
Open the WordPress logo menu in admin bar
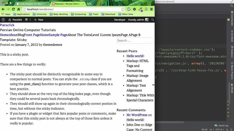tap(3, 20)
